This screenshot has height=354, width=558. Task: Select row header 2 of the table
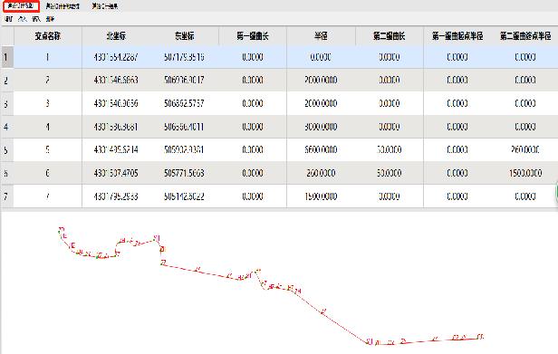6,80
